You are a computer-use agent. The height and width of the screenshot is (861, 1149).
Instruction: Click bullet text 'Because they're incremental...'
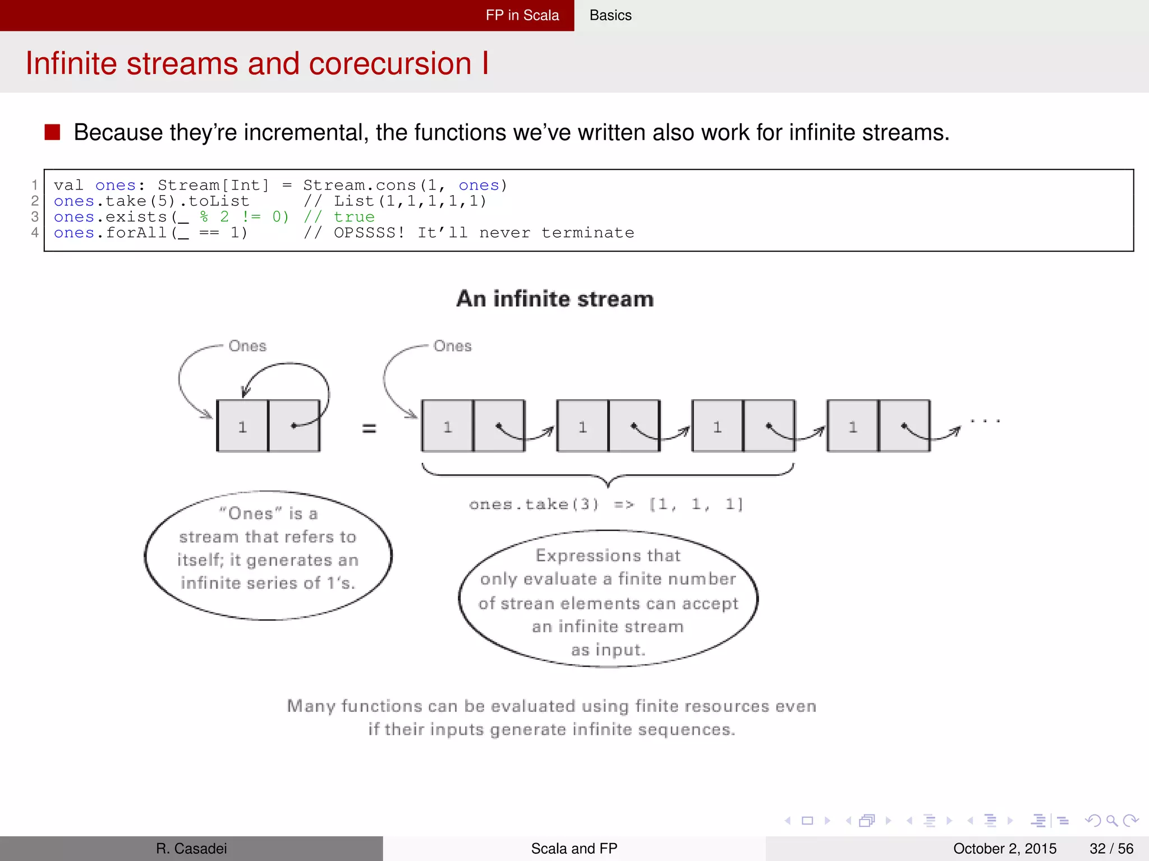[511, 133]
